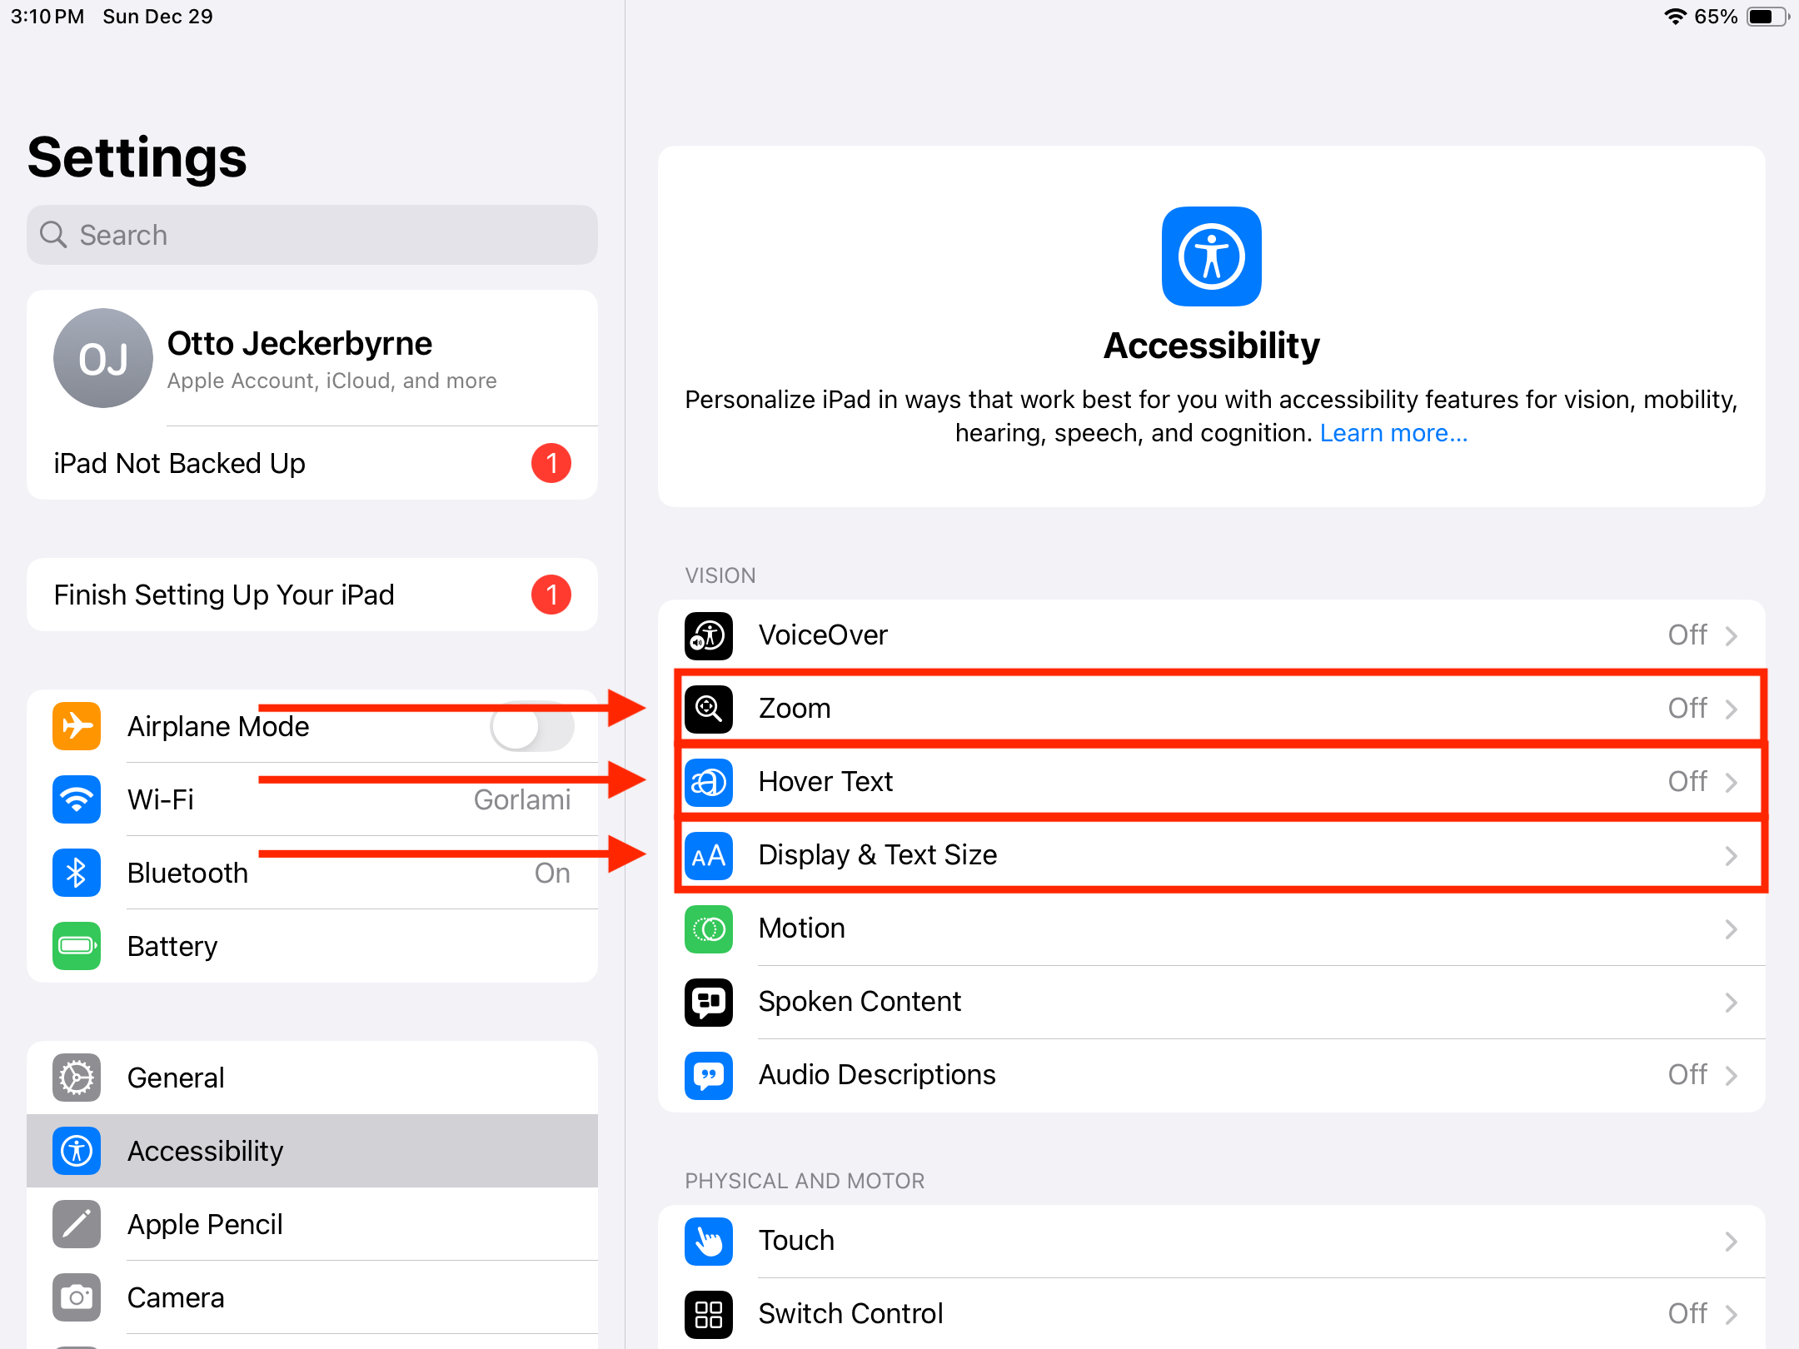Open Switch Control via its chevron

(1732, 1314)
